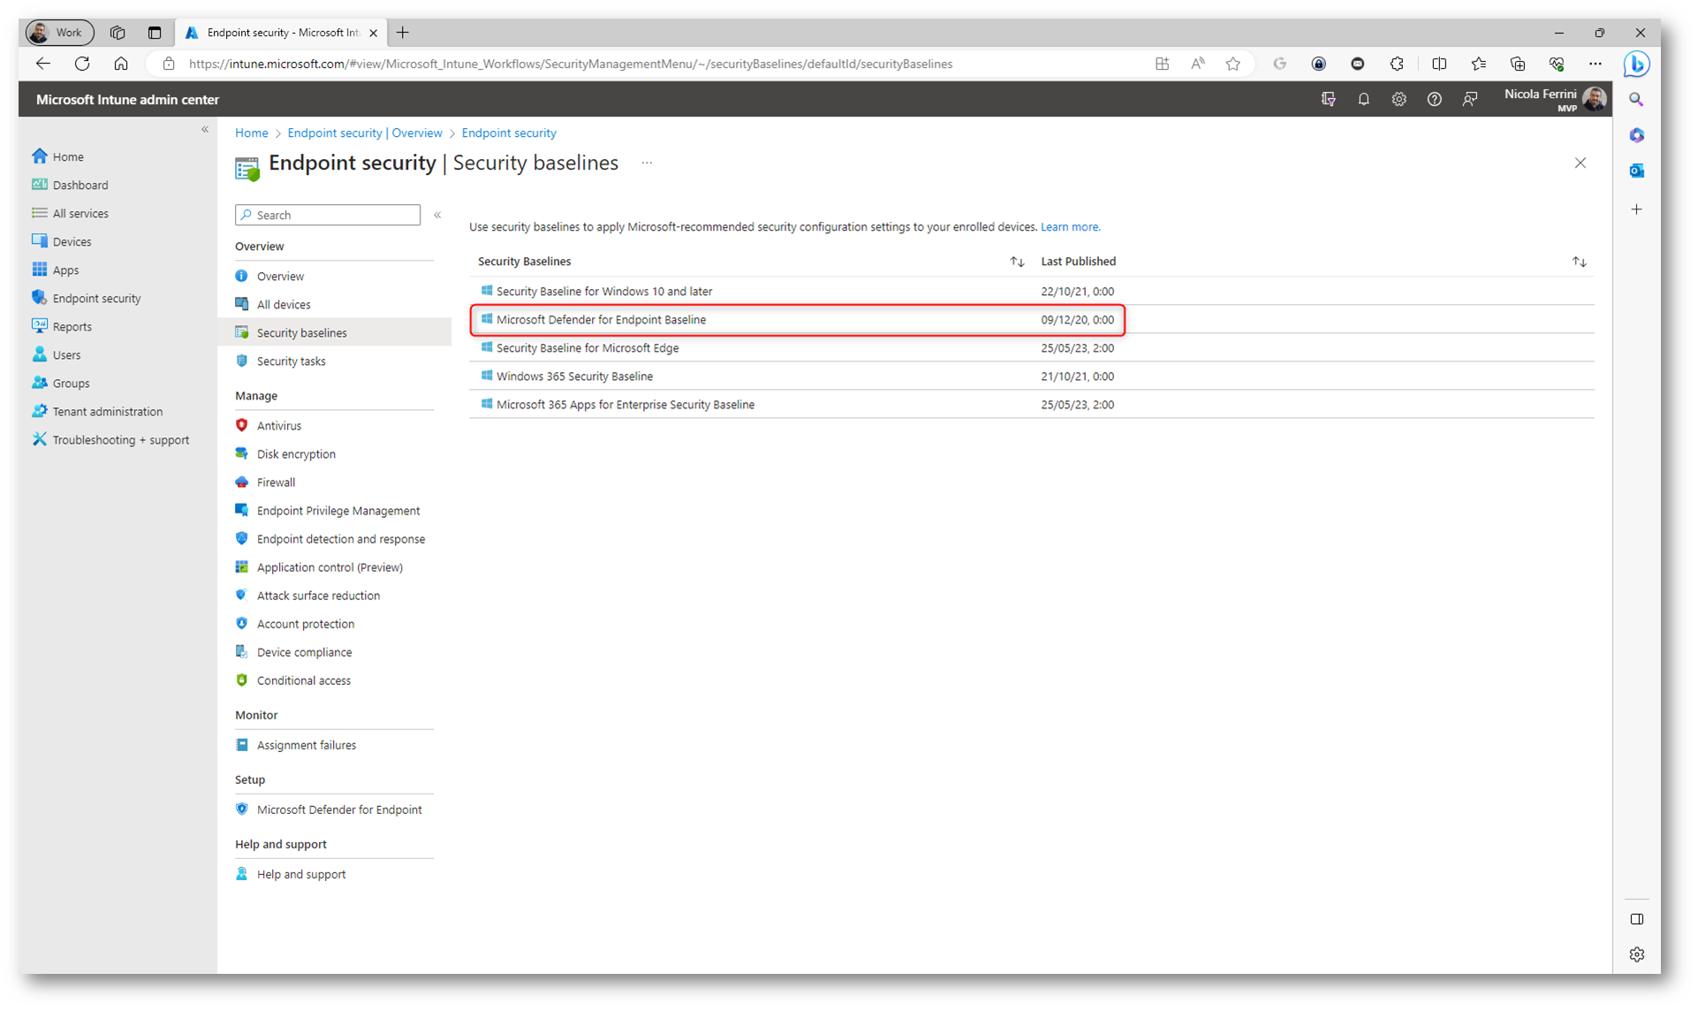Open Endpoint security in the left sidebar
This screenshot has height=1011, width=1698.
click(96, 298)
